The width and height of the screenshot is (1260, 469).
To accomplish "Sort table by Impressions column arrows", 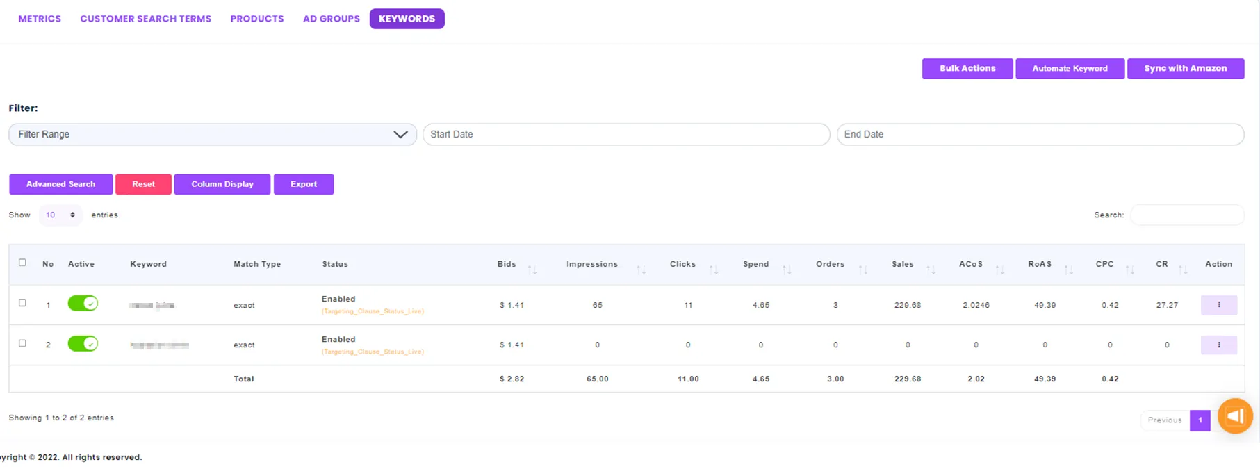I will tap(641, 270).
